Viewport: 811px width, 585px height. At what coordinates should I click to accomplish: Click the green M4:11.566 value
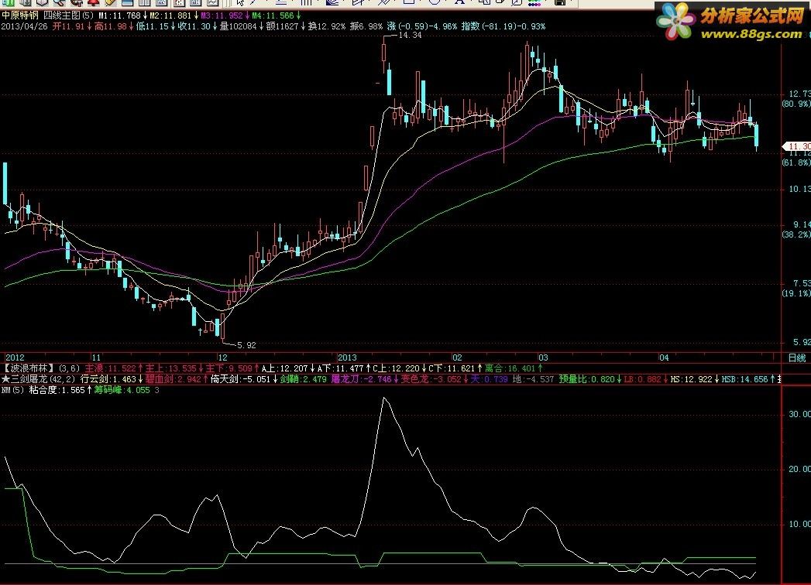(273, 15)
